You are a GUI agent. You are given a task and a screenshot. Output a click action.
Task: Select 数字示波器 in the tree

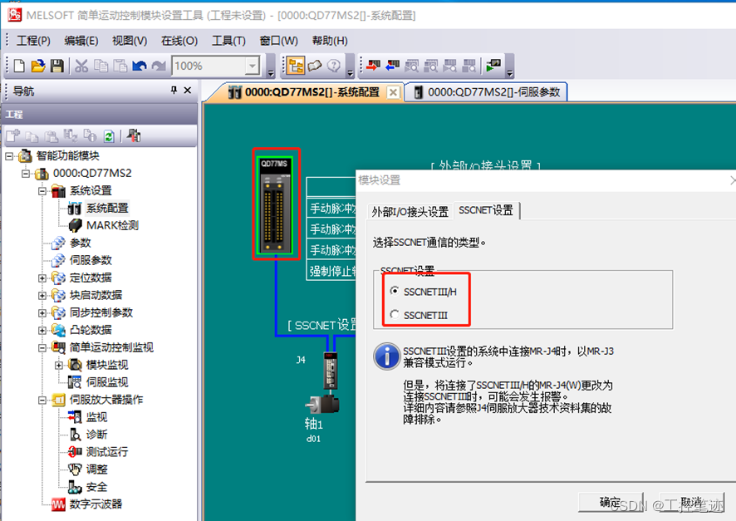pyautogui.click(x=96, y=504)
